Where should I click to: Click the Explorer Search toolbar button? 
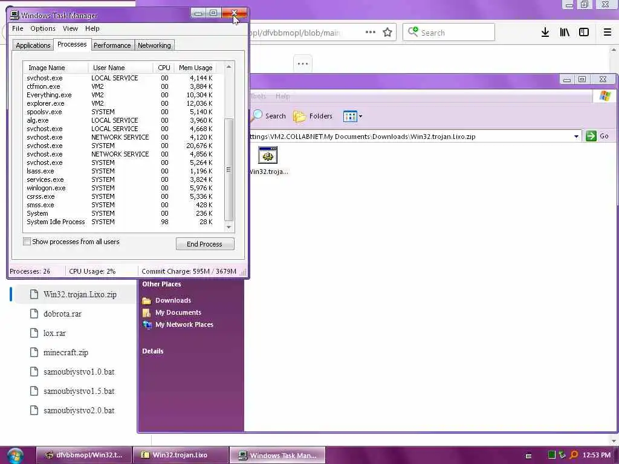tap(269, 115)
